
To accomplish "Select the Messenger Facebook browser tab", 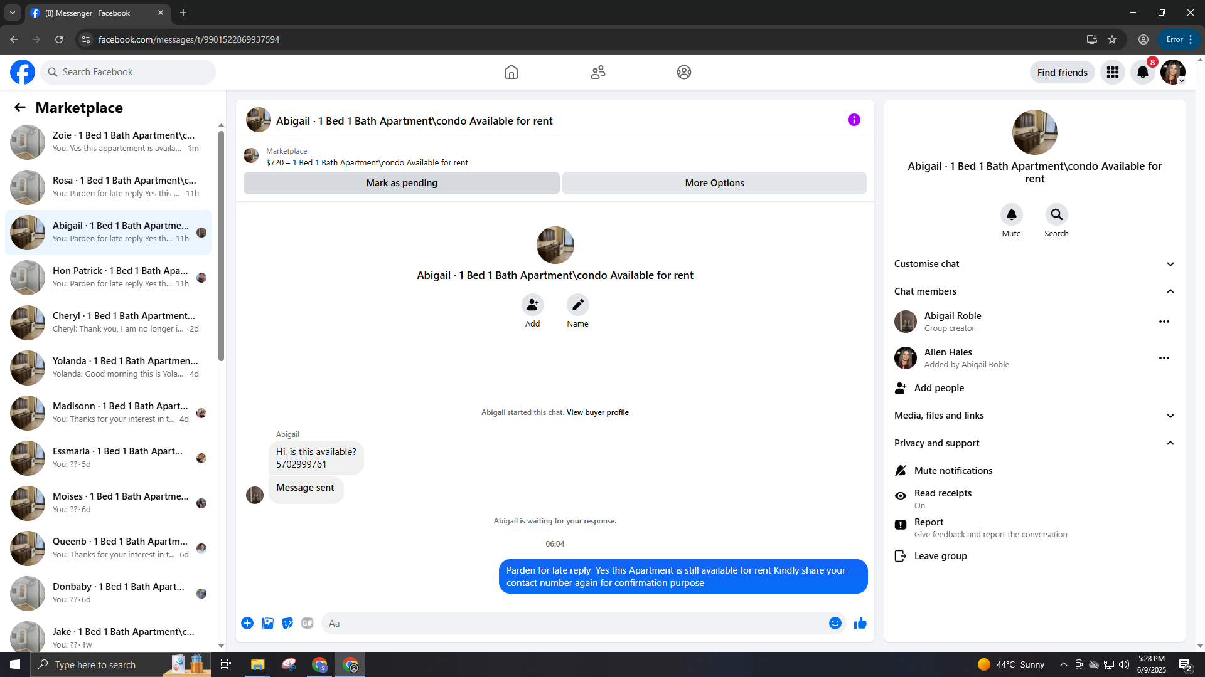I will pos(97,13).
